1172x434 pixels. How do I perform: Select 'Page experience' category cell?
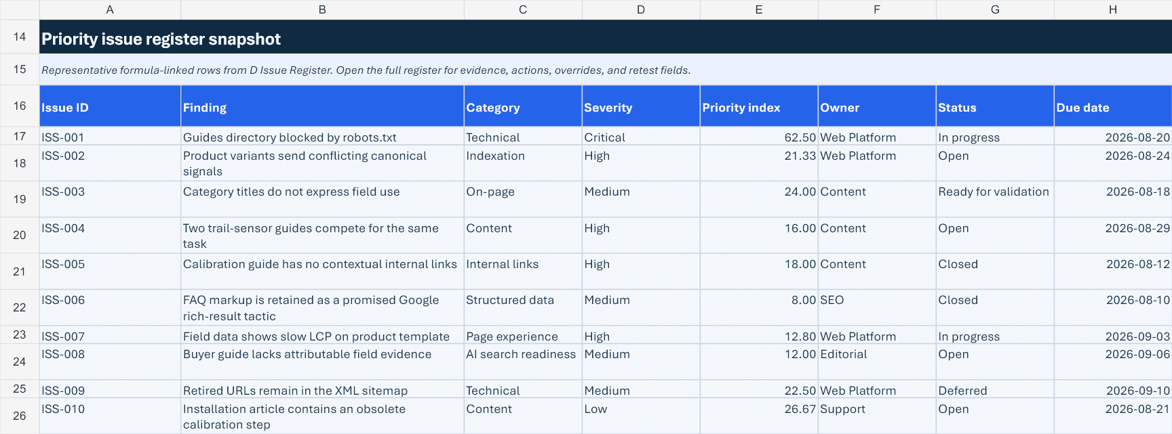(523, 335)
